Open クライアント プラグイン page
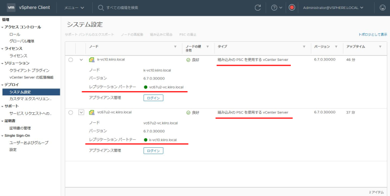The image size is (390, 196). (29, 70)
